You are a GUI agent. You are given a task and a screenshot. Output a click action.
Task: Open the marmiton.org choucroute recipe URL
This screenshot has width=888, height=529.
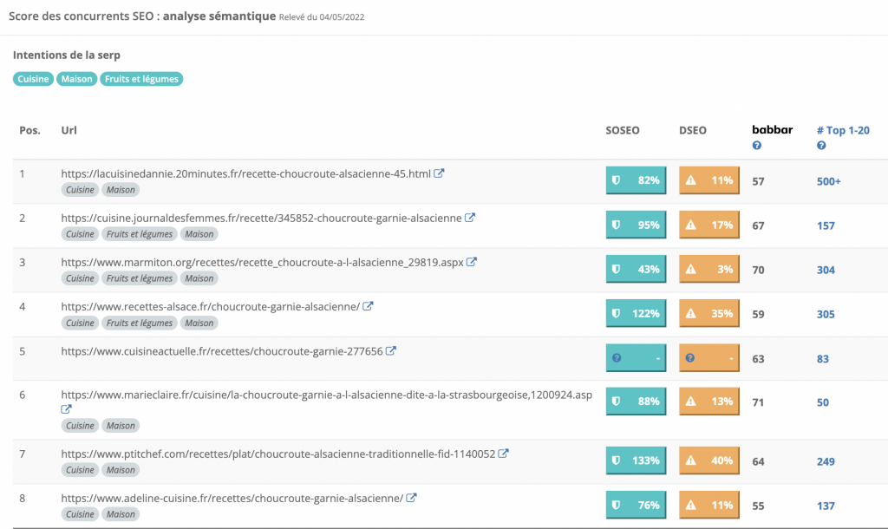tap(262, 262)
